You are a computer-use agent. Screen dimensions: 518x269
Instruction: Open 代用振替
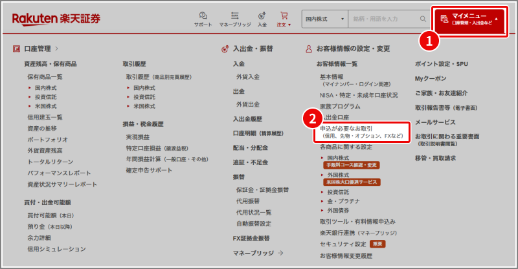(x=248, y=201)
